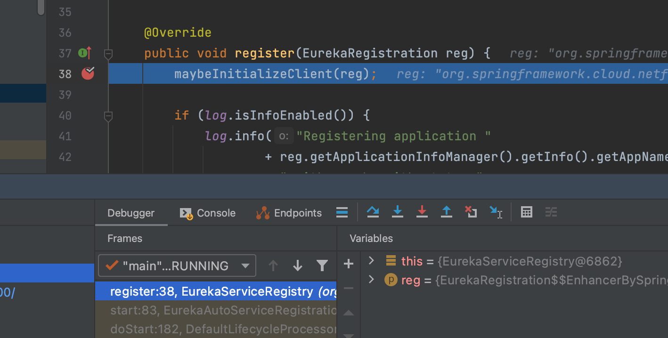Expand the 'reg' variable node
Viewport: 668px width, 338px height.
point(371,280)
